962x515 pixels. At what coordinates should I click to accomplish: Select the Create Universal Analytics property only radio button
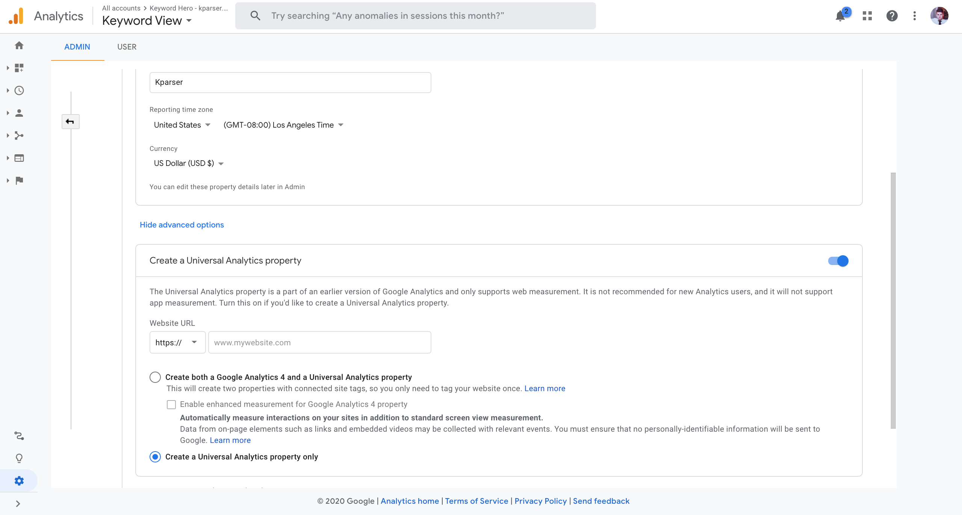(x=155, y=456)
